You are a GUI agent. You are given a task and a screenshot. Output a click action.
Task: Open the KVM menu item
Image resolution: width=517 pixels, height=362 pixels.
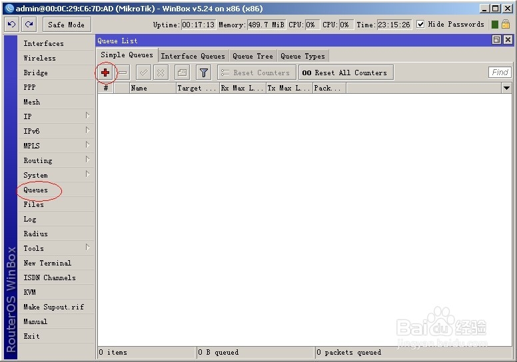[x=56, y=292]
